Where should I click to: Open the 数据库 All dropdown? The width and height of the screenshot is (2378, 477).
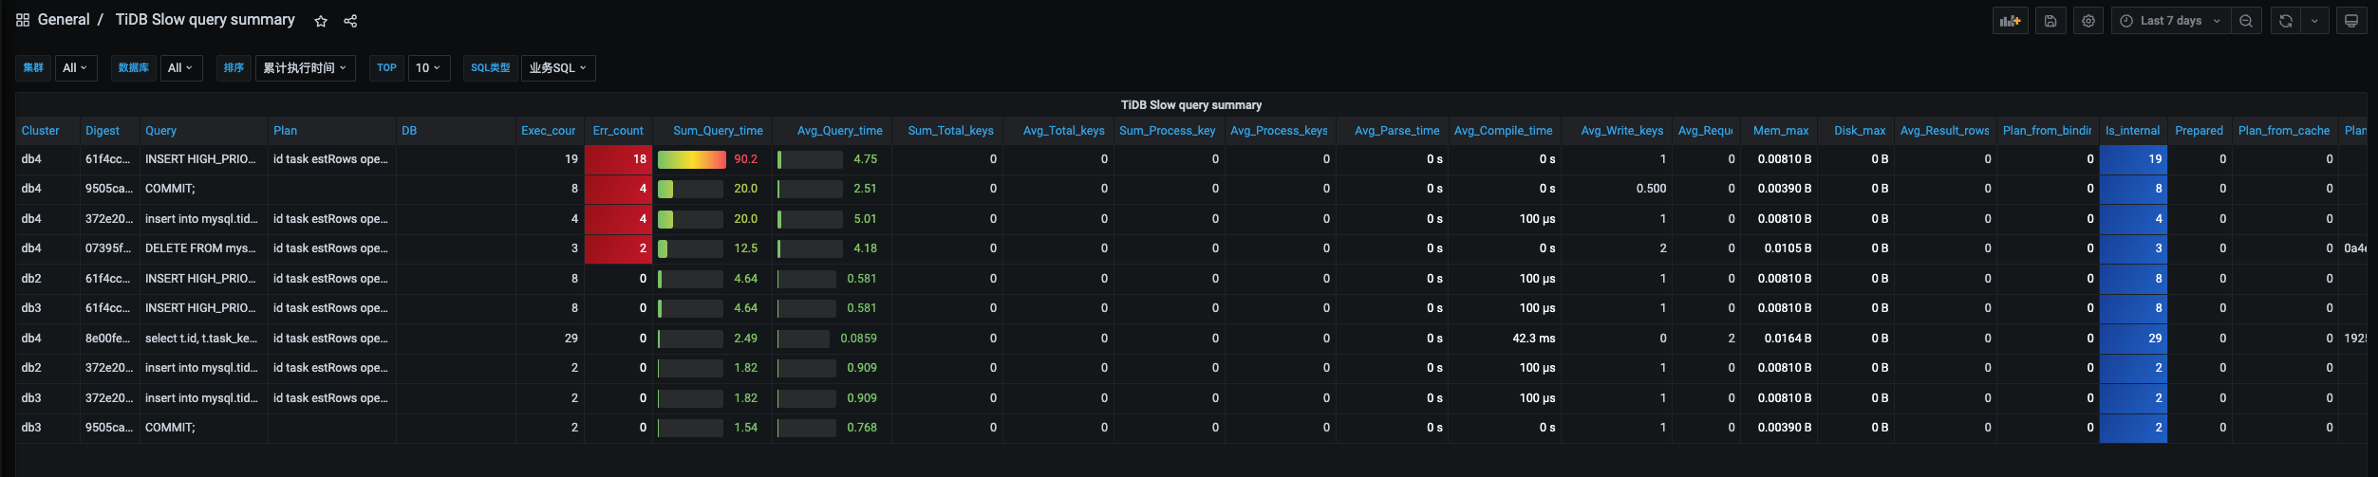pos(180,68)
